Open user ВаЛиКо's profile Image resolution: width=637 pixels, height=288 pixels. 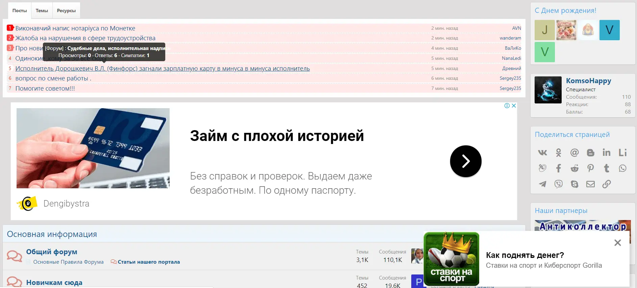tap(513, 48)
